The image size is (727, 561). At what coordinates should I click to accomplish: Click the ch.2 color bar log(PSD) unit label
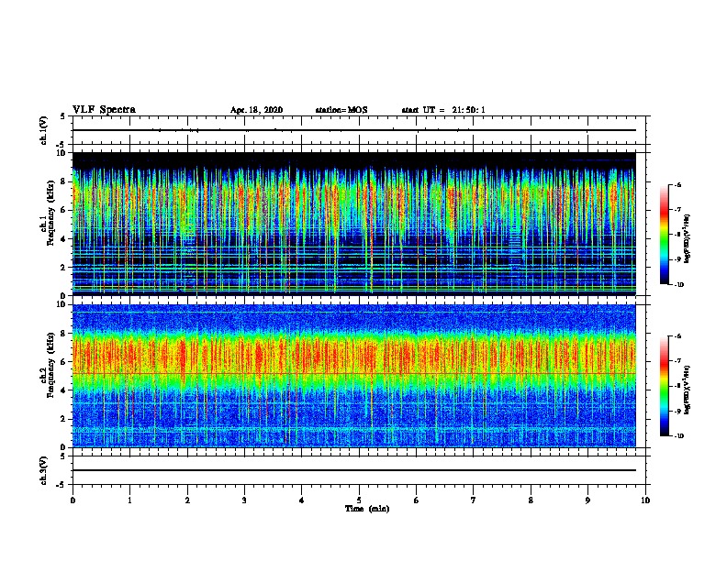(x=688, y=390)
